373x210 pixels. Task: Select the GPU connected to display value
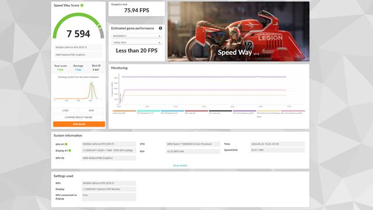pyautogui.click(x=109, y=197)
